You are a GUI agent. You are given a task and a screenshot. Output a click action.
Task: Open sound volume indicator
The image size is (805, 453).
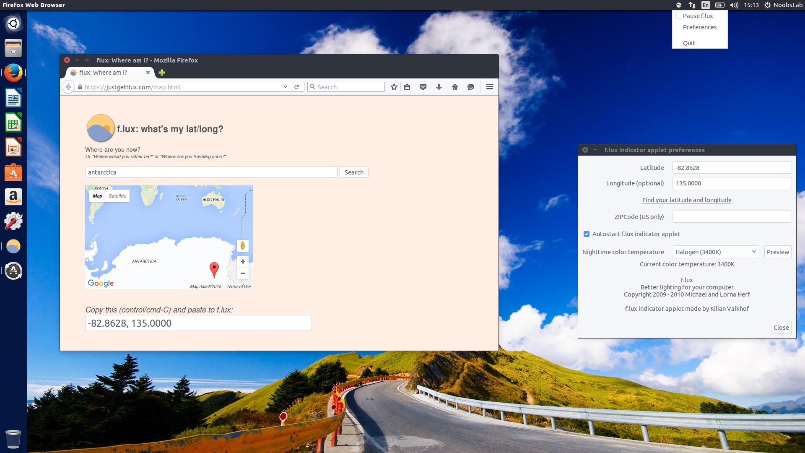pyautogui.click(x=734, y=5)
